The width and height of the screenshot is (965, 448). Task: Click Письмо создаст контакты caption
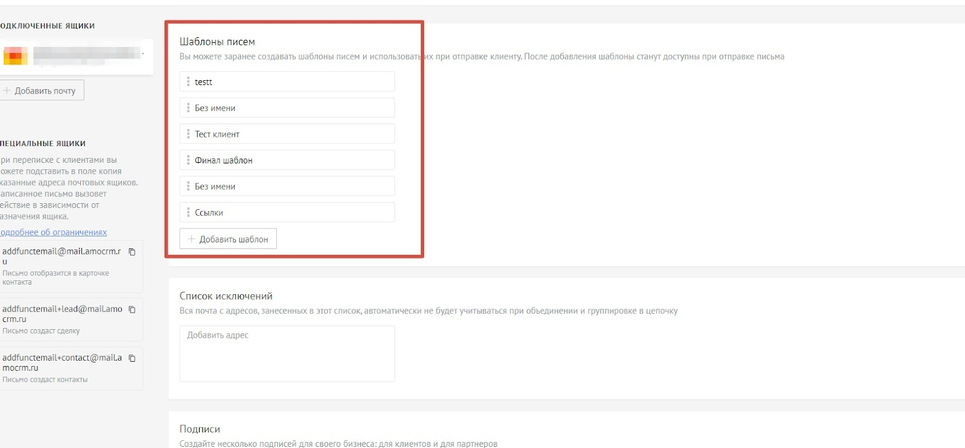(45, 380)
